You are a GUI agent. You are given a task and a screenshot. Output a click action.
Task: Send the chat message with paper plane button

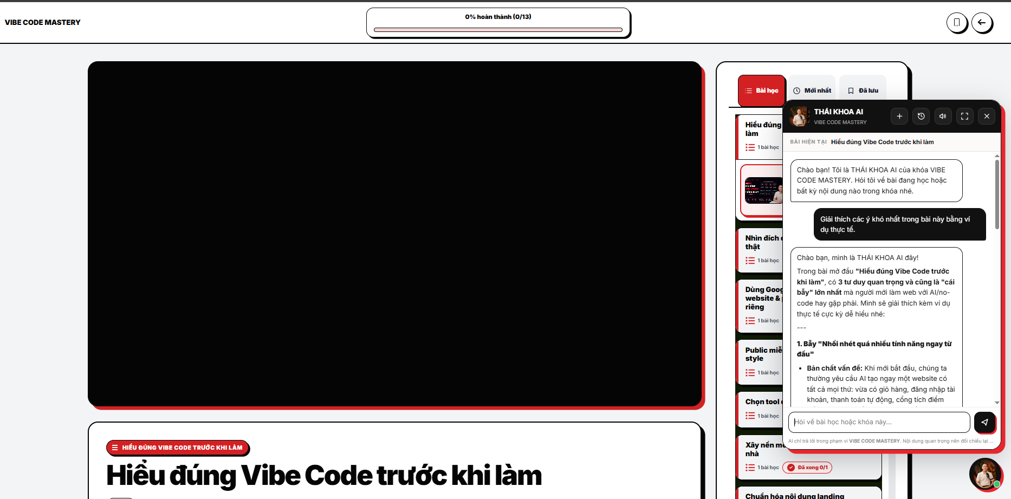984,422
